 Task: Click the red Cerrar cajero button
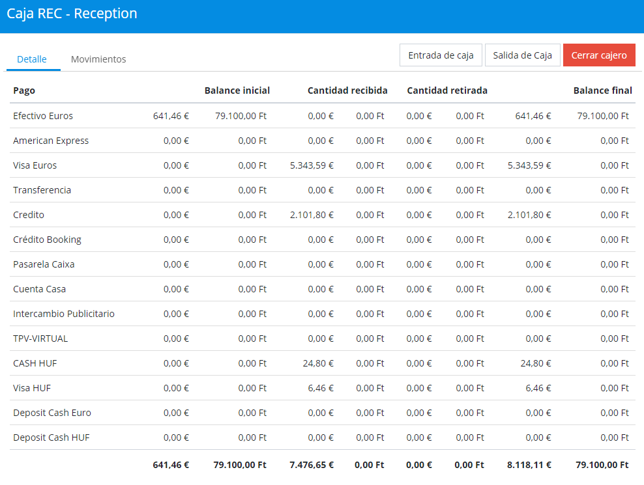599,55
